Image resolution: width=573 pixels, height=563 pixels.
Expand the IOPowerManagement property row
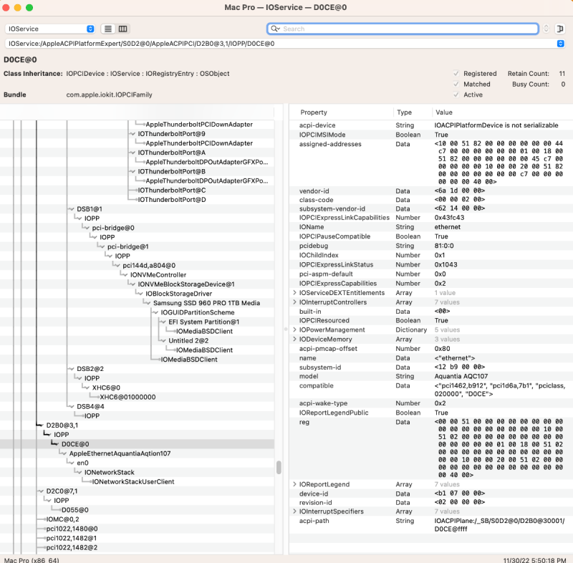(x=294, y=330)
